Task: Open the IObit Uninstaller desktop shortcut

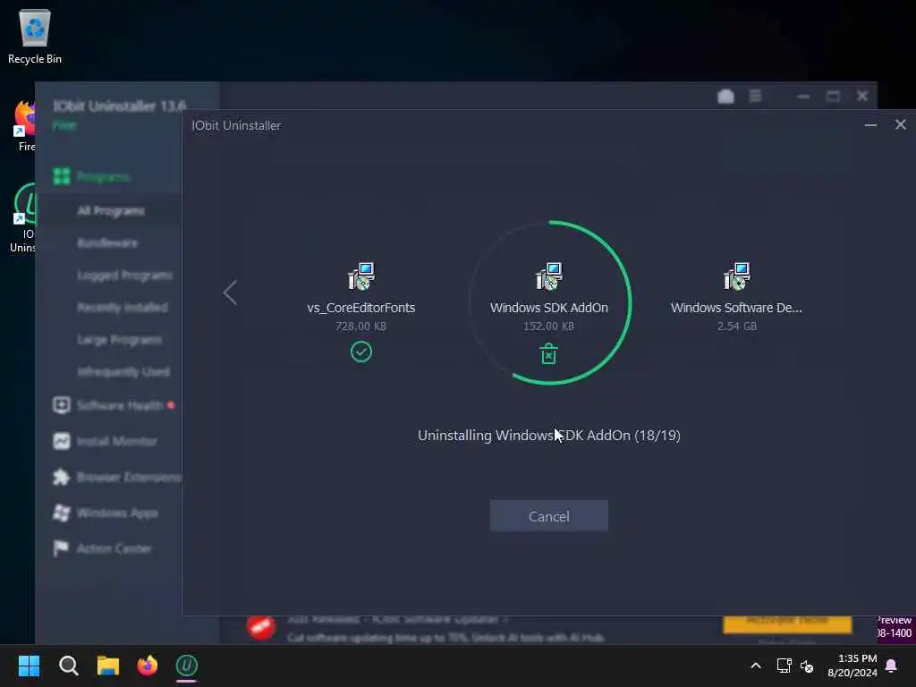Action: click(x=23, y=218)
